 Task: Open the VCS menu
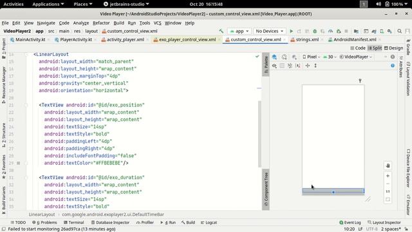pyautogui.click(x=157, y=23)
